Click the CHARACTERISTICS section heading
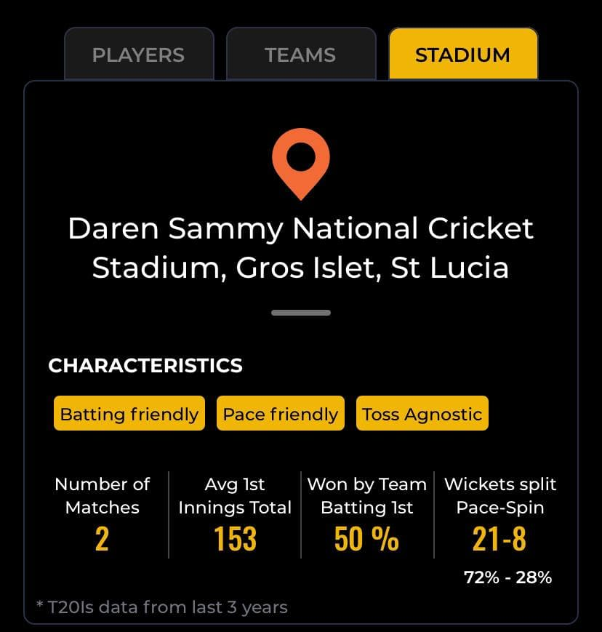This screenshot has height=632, width=602. [145, 366]
